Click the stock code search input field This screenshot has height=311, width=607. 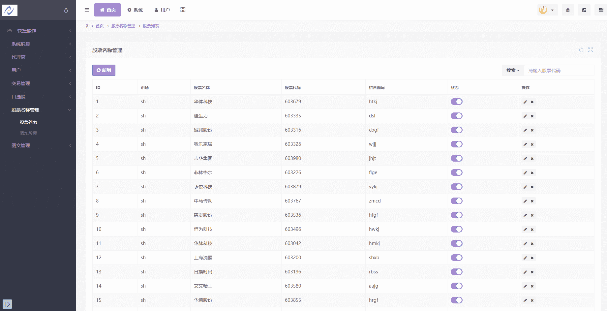559,71
